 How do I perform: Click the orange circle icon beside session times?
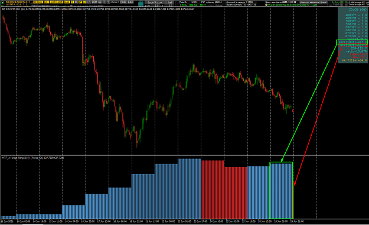click(266, 5)
